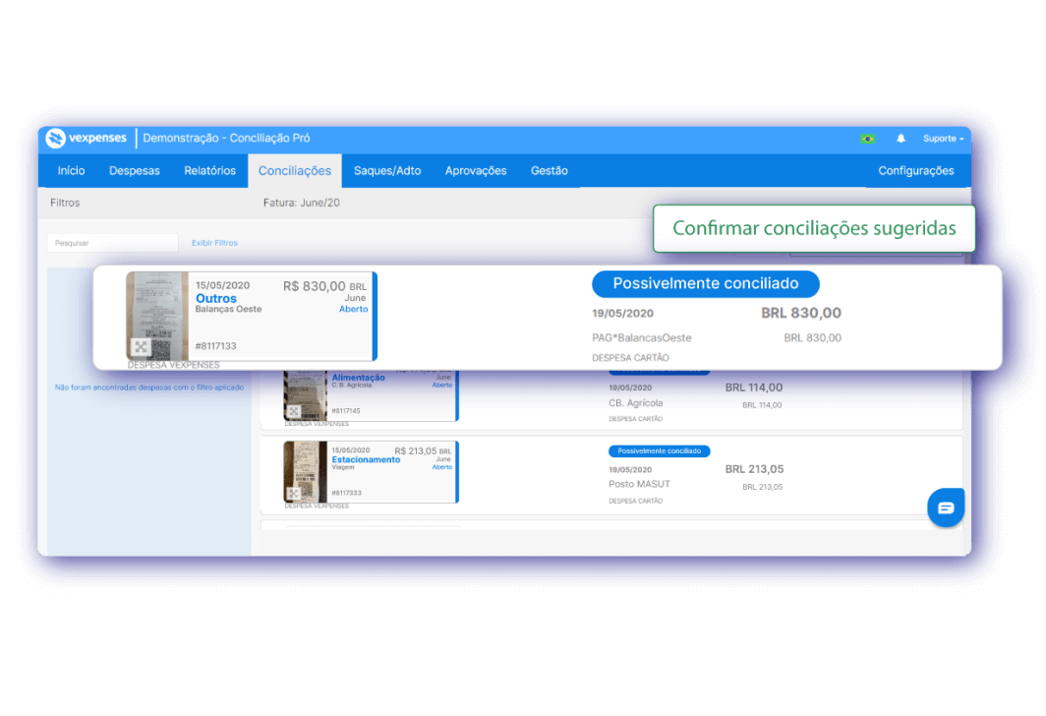This screenshot has width=1046, height=716.
Task: Click the receipt thumbnail of Alimentação expense
Action: pos(306,395)
